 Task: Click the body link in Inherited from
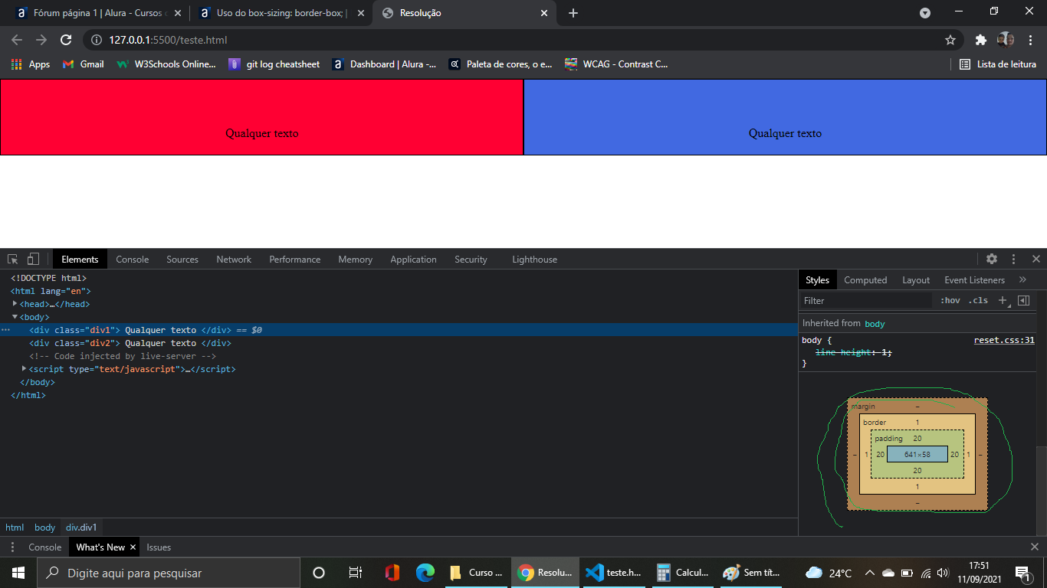tap(875, 323)
